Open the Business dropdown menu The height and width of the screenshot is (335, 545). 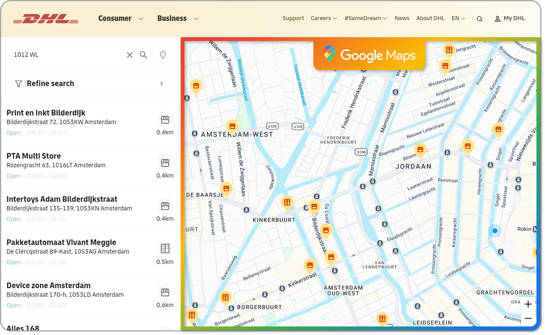tap(178, 18)
